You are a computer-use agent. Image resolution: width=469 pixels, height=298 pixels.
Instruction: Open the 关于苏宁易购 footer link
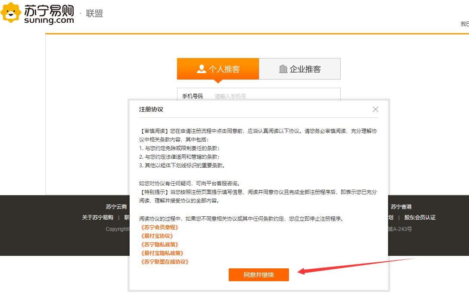coord(97,218)
